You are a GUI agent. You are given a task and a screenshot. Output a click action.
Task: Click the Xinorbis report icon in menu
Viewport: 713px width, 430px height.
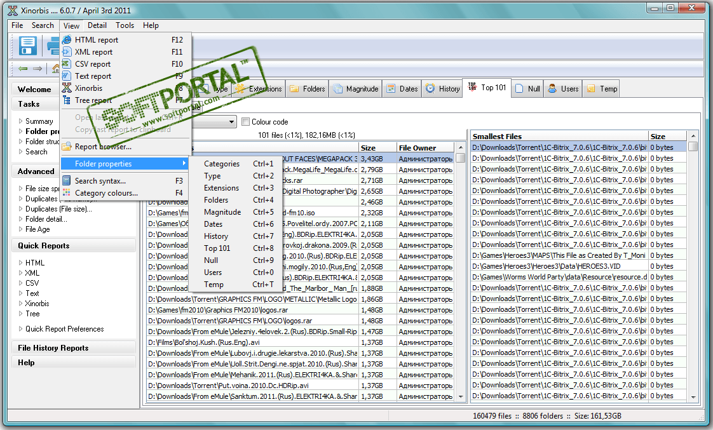coord(67,88)
